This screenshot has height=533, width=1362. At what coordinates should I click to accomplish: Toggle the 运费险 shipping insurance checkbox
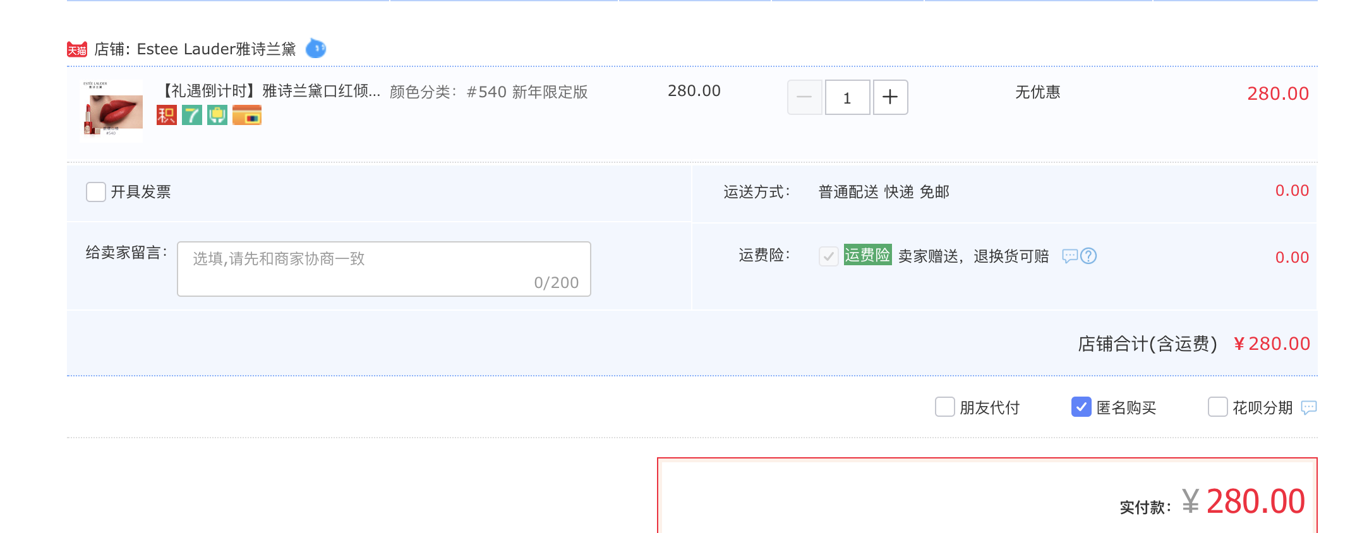[x=829, y=256]
